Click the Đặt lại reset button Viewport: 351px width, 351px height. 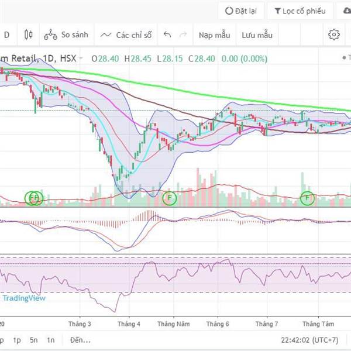click(241, 11)
